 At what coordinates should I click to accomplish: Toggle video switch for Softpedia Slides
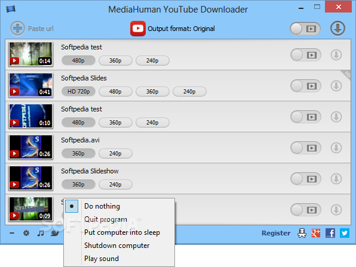[x=306, y=86]
